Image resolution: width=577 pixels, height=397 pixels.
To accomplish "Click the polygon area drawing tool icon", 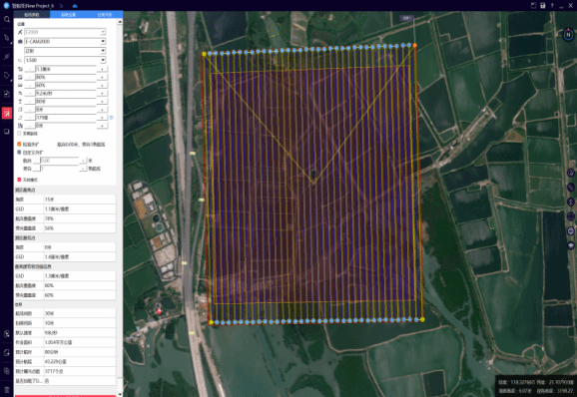I will click(7, 76).
